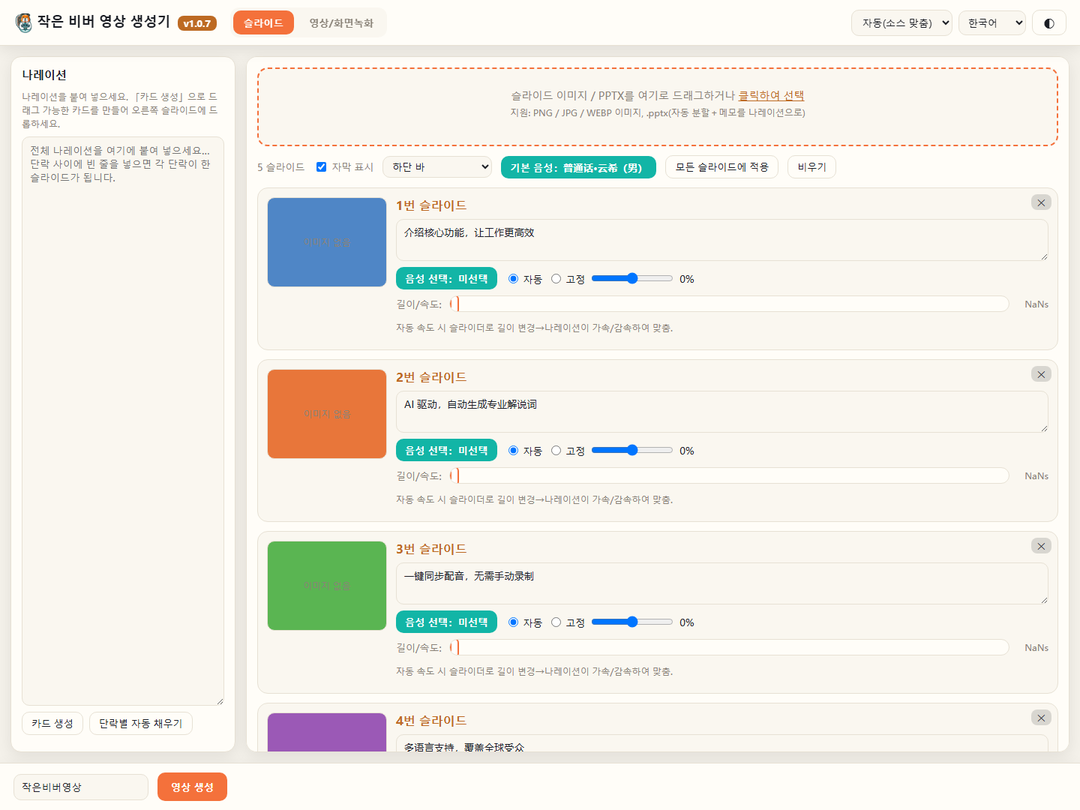Select 자동 radio for slide 2
Image resolution: width=1080 pixels, height=810 pixels.
[x=514, y=451]
